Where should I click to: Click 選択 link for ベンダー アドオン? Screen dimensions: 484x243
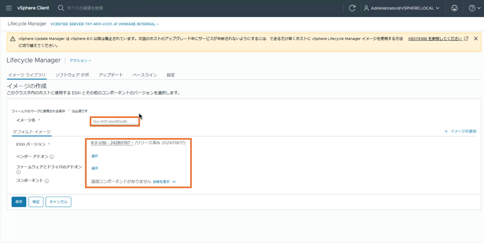tap(95, 156)
